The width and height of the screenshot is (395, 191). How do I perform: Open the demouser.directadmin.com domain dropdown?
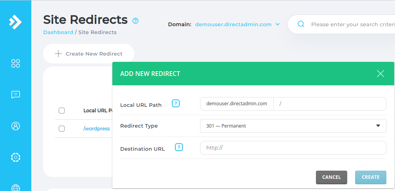[237, 24]
